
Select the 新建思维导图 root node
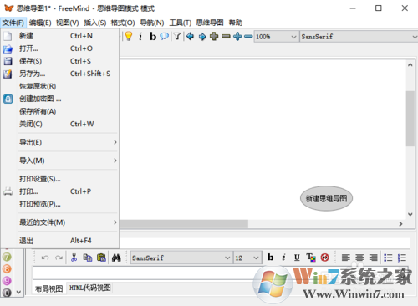pyautogui.click(x=326, y=198)
